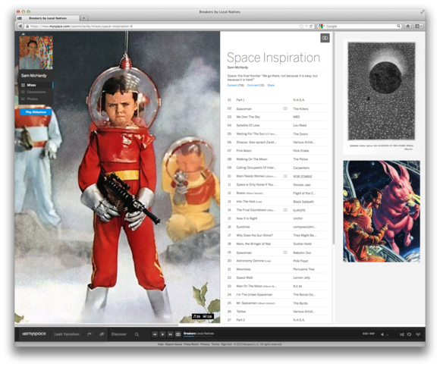Open Sam McHardy's profile photo
440x367 pixels.
point(36,52)
